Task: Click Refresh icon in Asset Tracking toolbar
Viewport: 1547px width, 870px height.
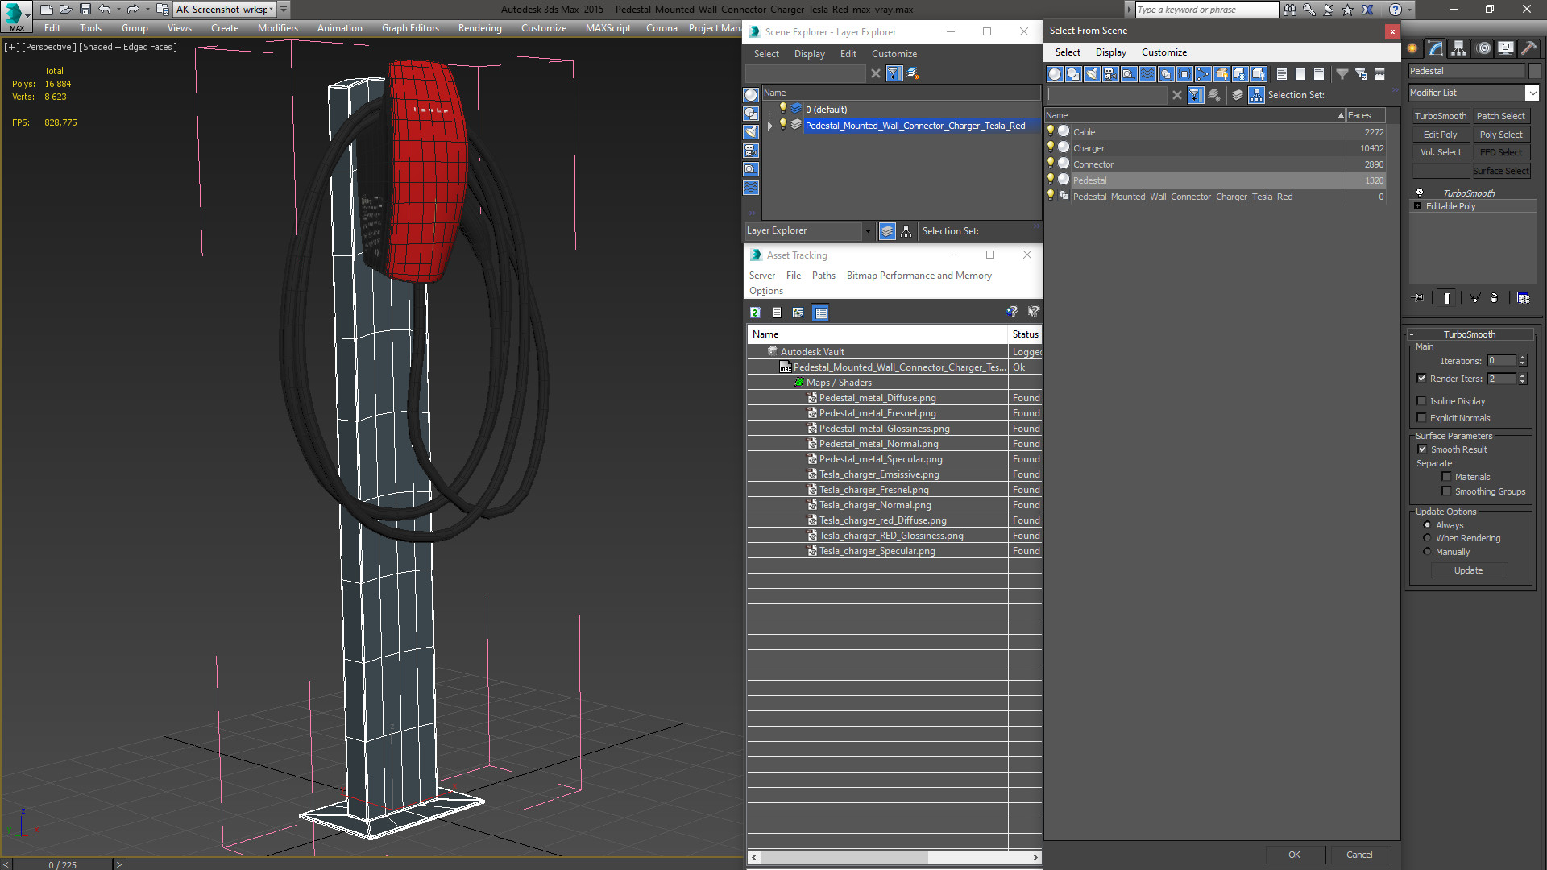Action: pos(755,313)
